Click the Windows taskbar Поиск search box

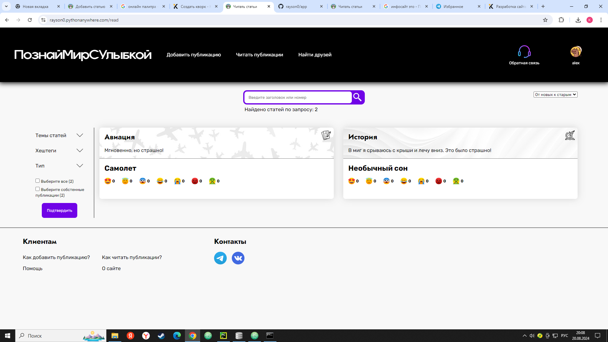point(61,336)
